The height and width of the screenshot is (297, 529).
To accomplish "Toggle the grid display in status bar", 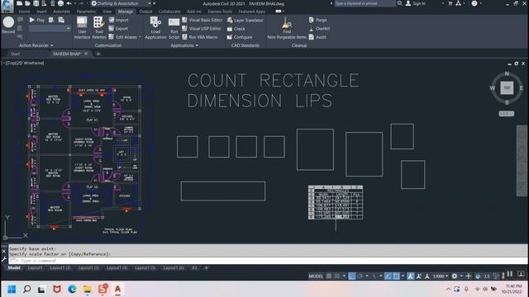I will [x=329, y=276].
